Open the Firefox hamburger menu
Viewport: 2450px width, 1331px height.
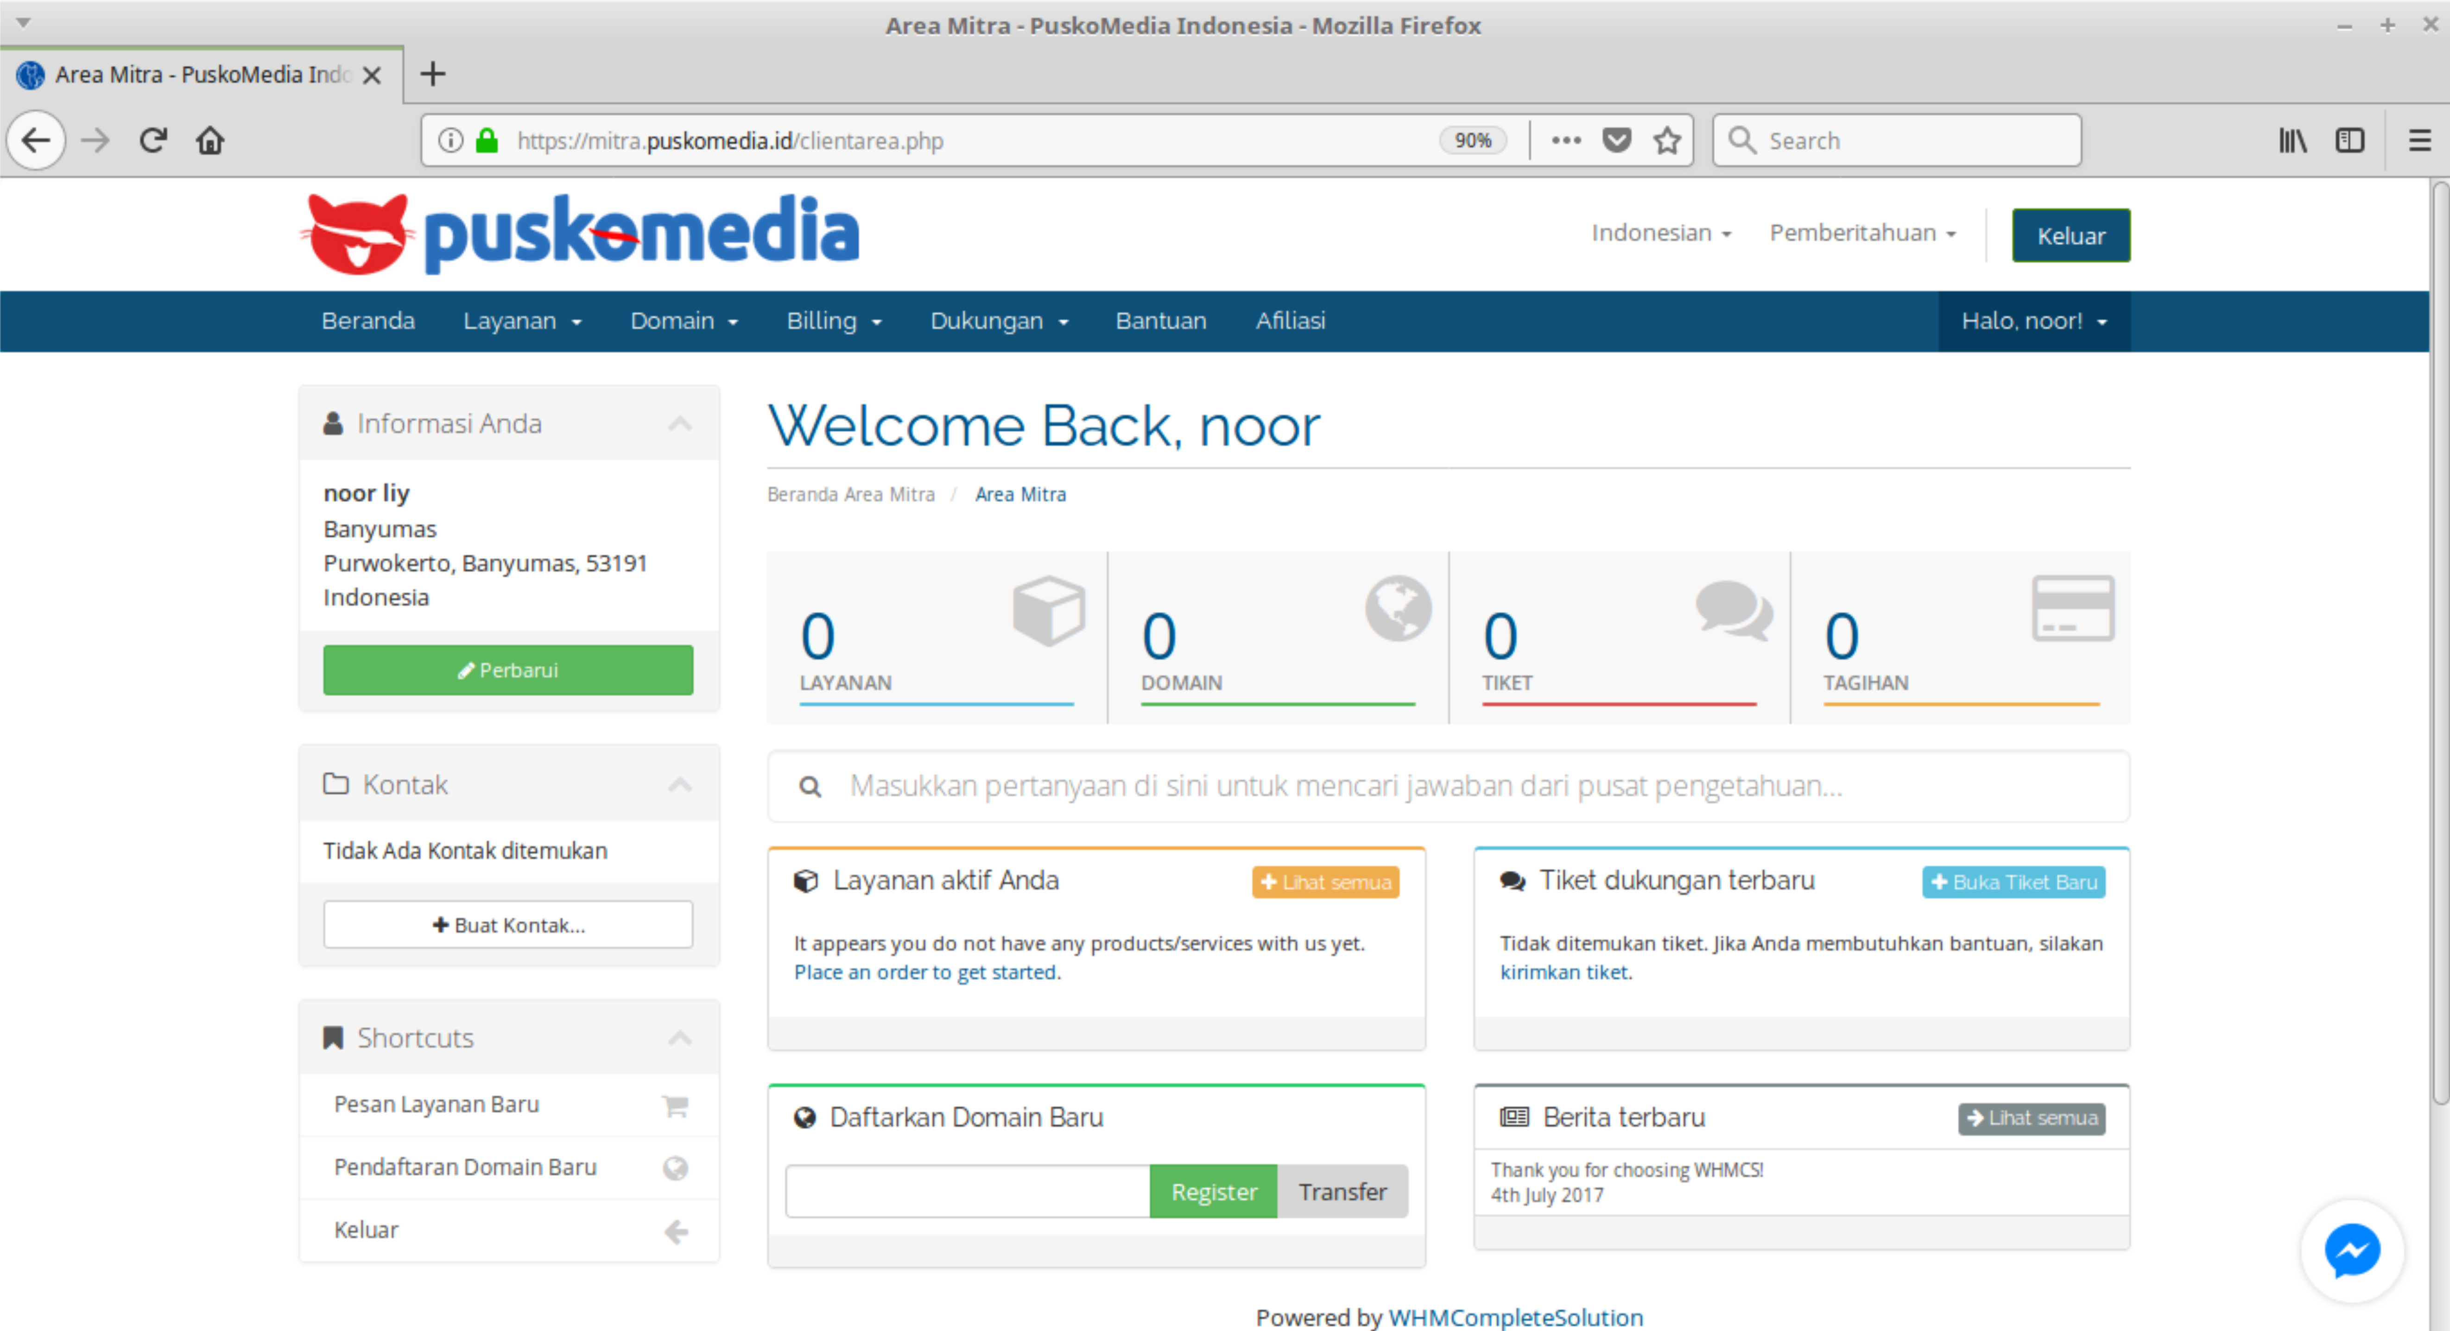point(2420,141)
